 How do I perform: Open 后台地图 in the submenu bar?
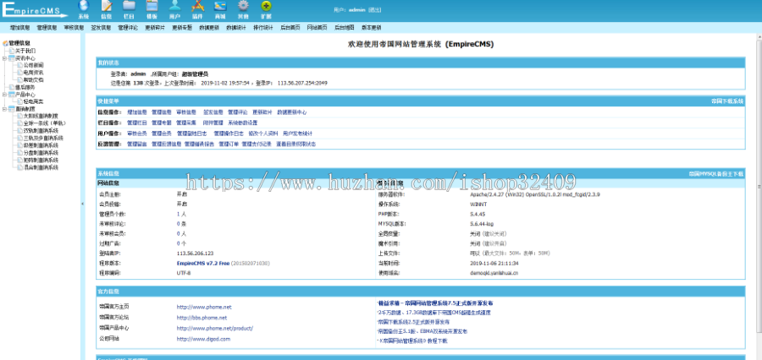point(344,28)
